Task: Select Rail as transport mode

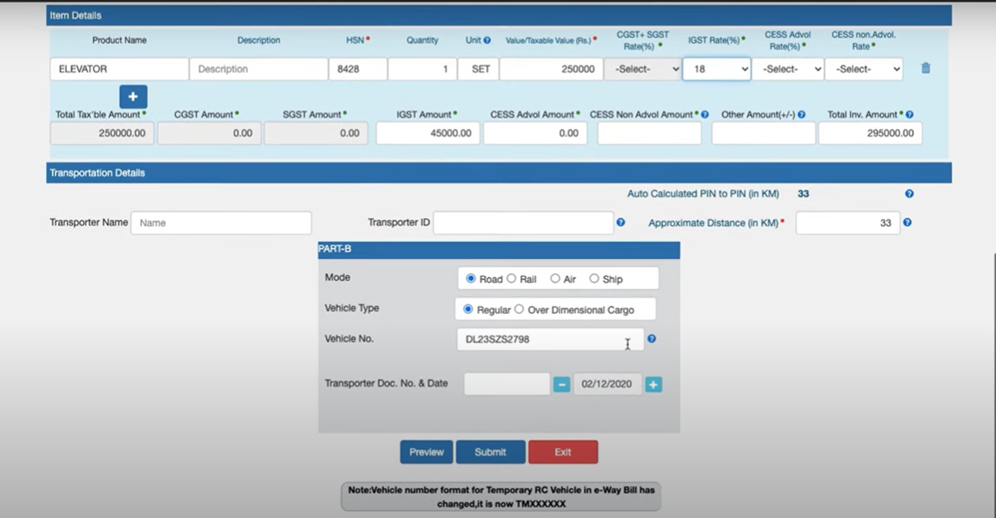Action: pyautogui.click(x=512, y=279)
